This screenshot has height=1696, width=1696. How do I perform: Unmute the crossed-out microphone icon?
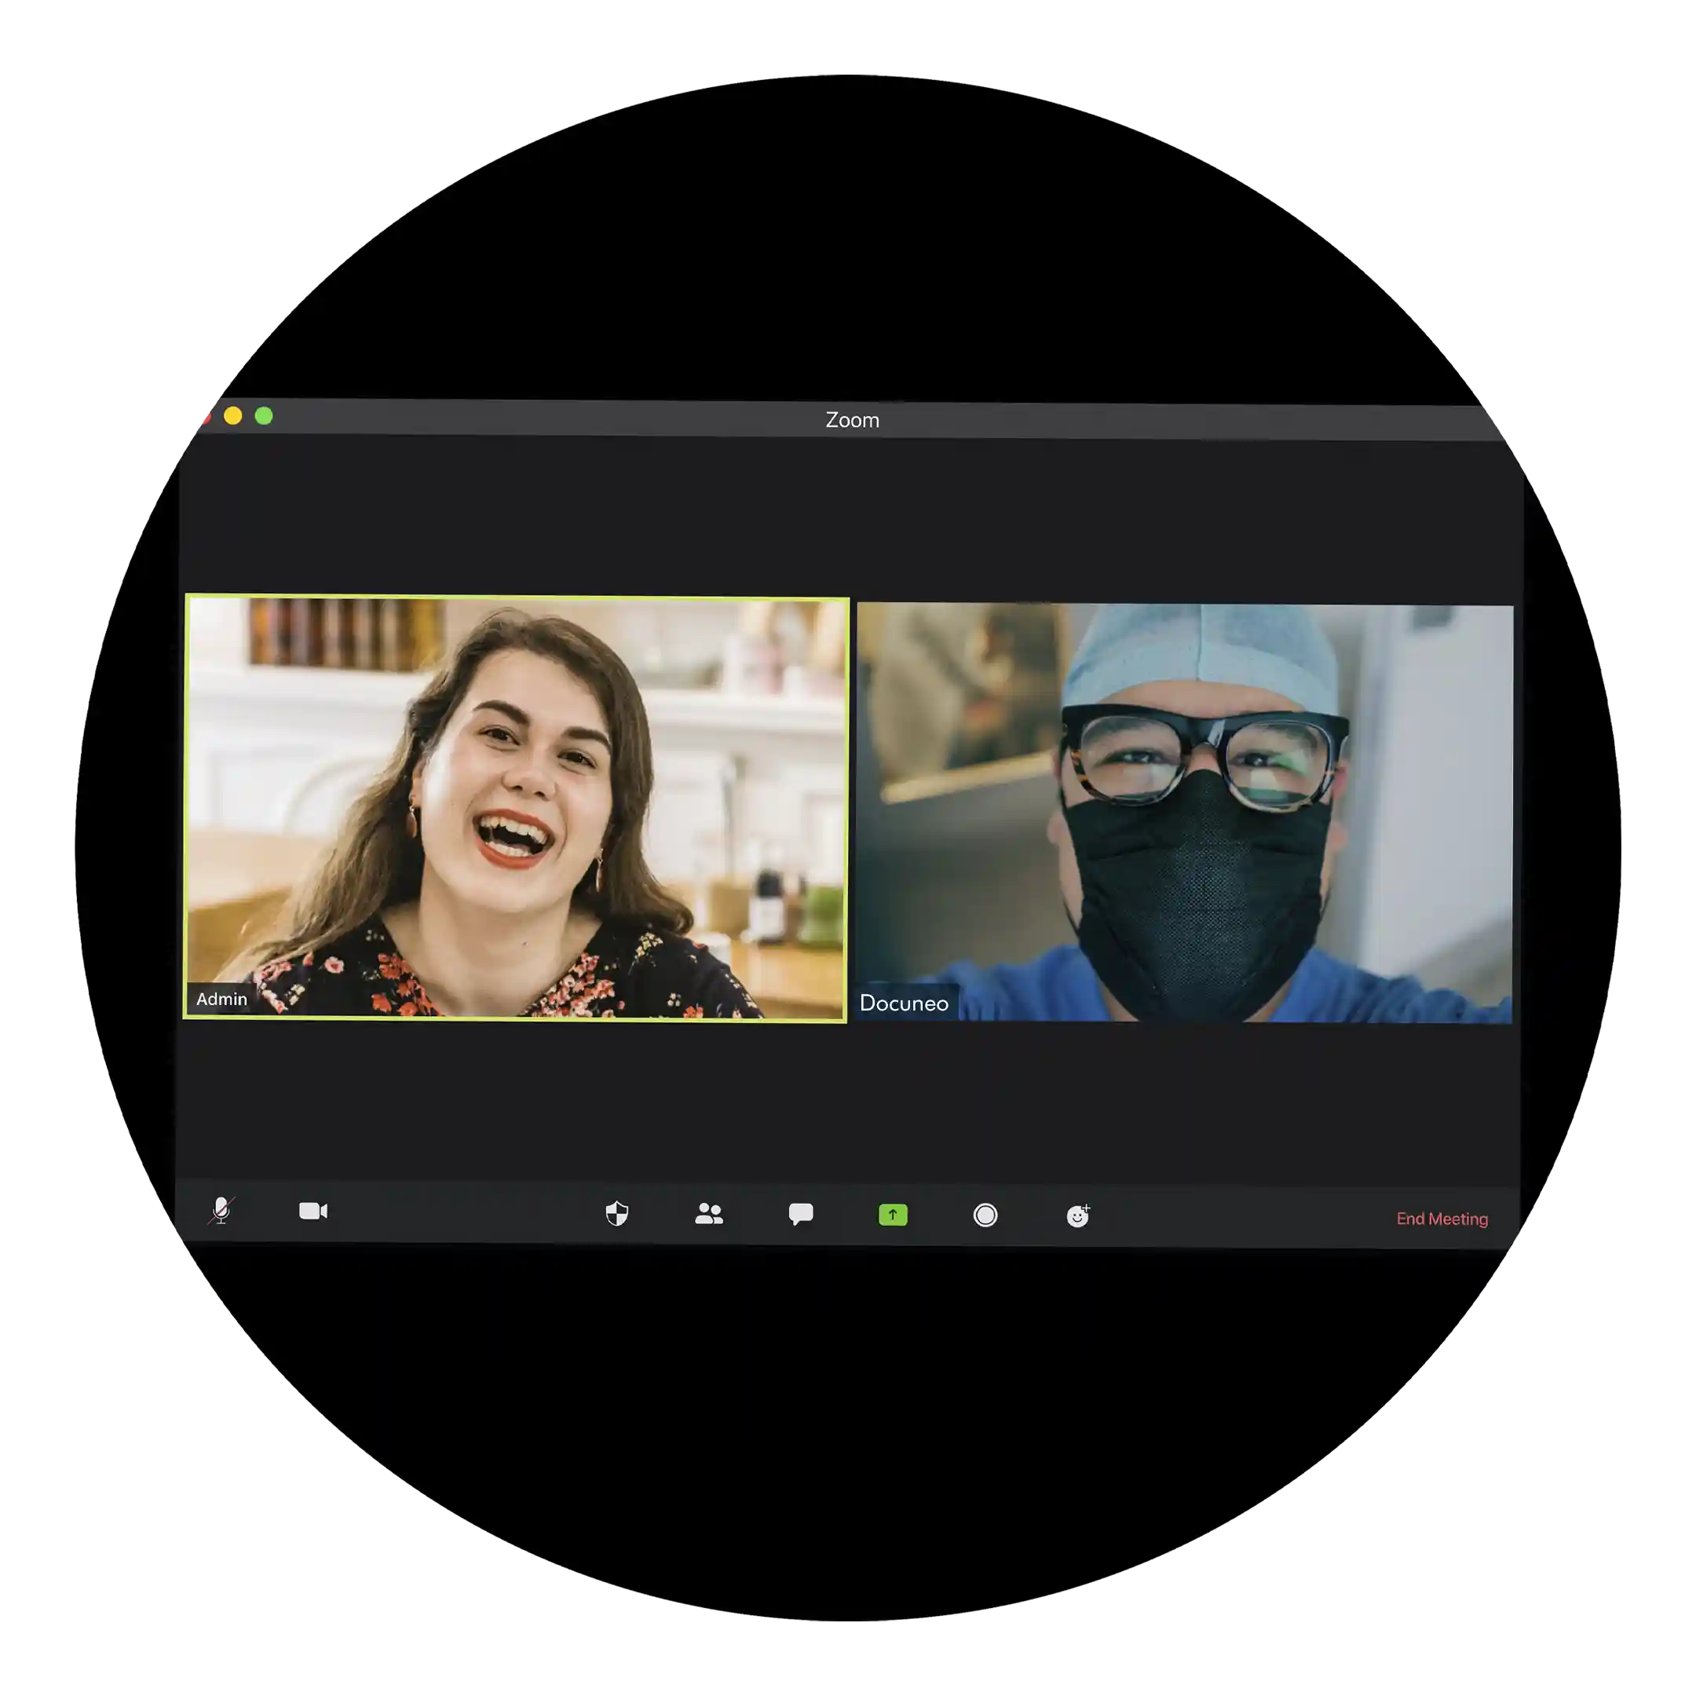pos(221,1211)
